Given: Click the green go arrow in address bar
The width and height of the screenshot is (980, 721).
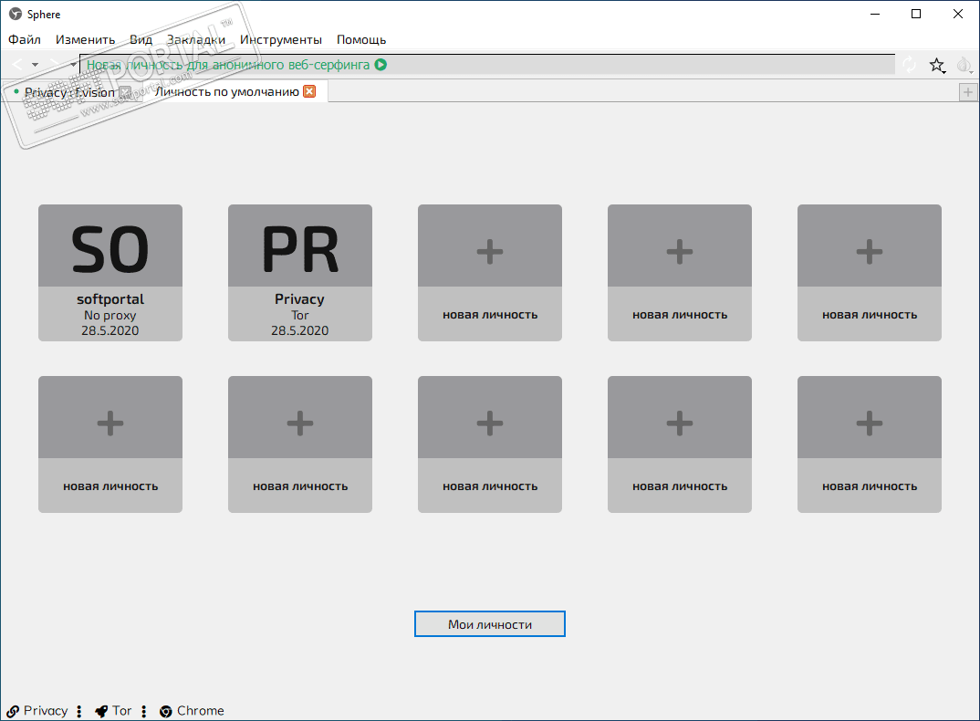Looking at the screenshot, I should point(381,65).
